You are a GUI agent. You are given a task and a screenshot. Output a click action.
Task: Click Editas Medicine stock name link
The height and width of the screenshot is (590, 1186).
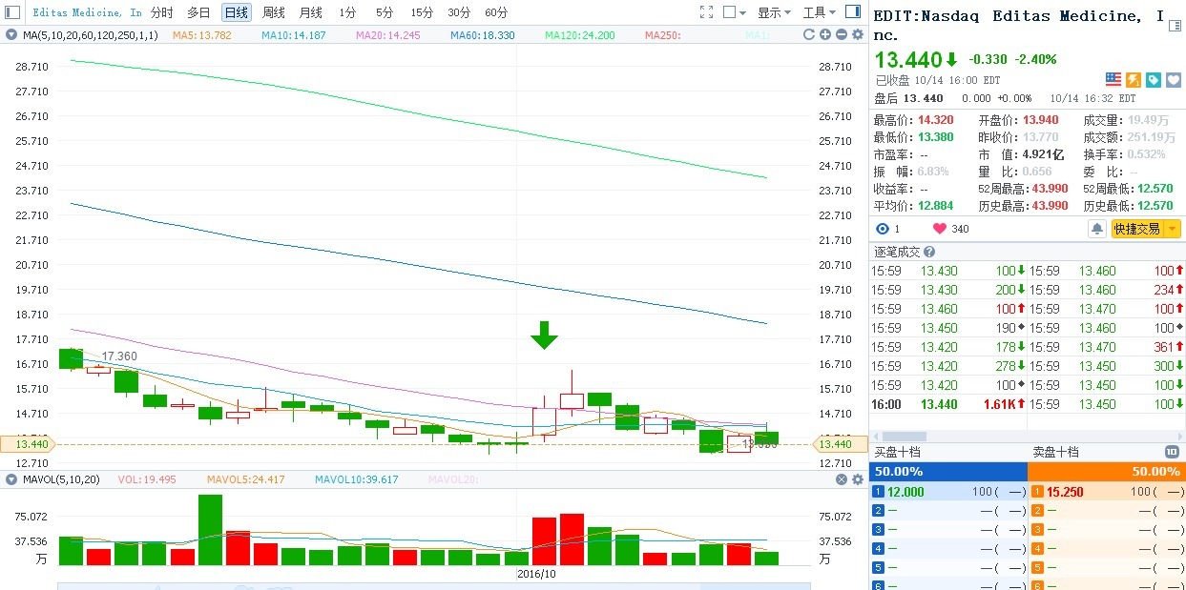[x=87, y=12]
